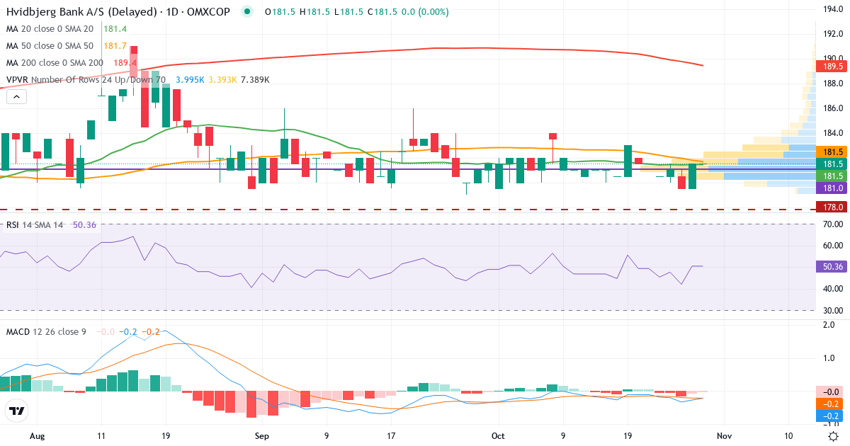Click the Oct date on time axis

(498, 437)
